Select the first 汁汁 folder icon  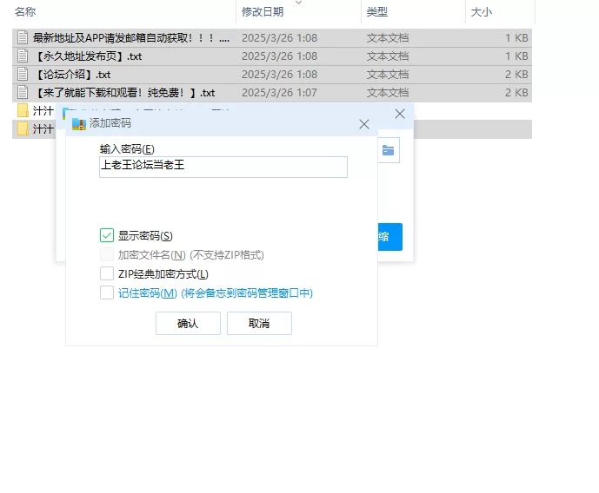tap(23, 111)
